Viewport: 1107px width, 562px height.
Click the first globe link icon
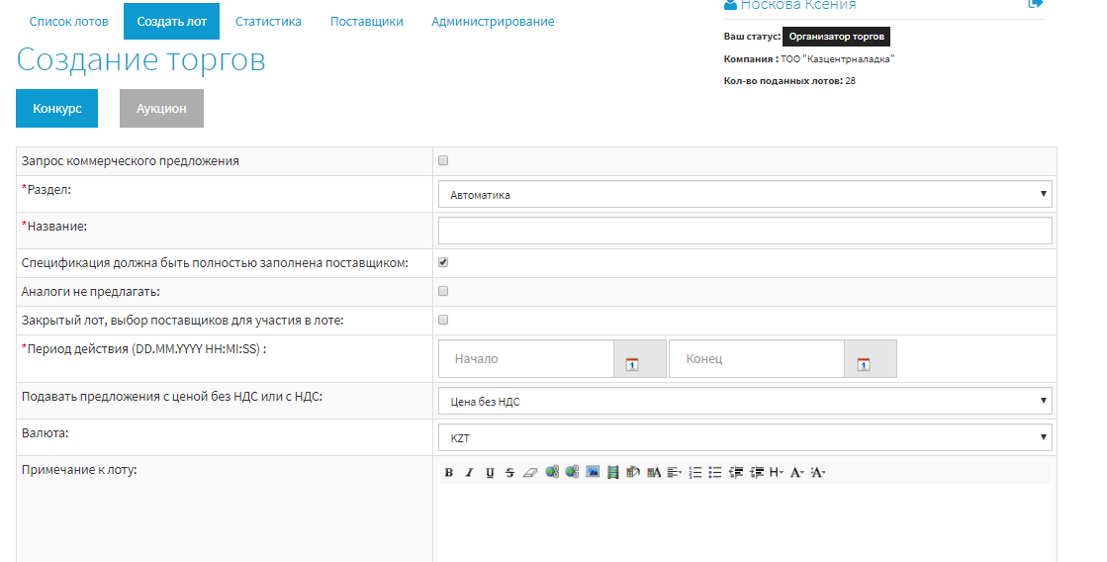[552, 472]
